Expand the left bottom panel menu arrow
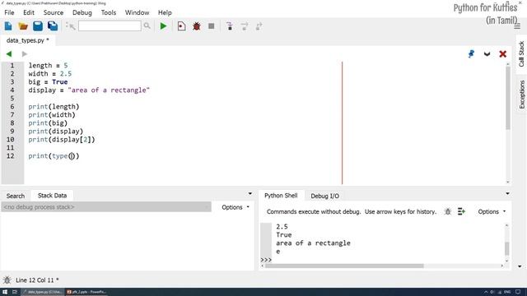This screenshot has width=527, height=296. tap(250, 193)
